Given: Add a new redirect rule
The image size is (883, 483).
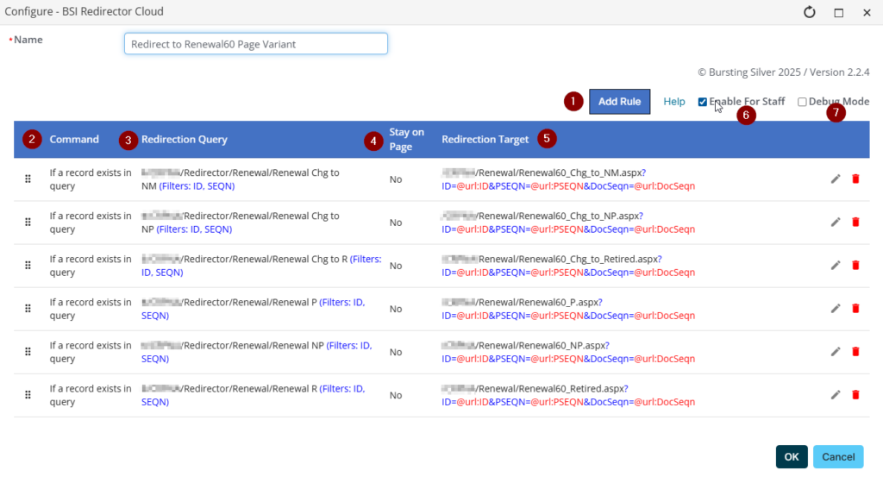Looking at the screenshot, I should 619,101.
